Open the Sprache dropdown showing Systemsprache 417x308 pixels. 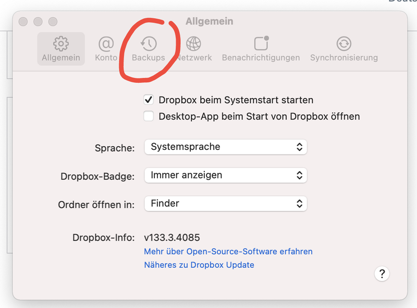[225, 147]
